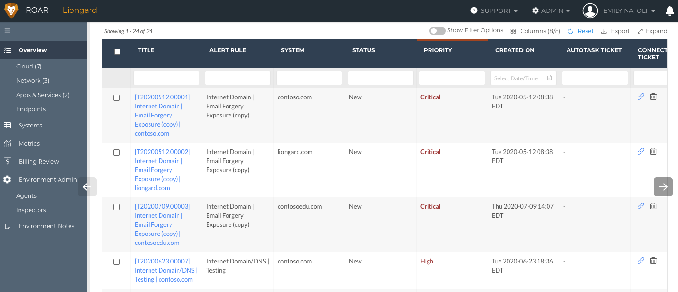Click the left arrow navigation button
This screenshot has width=678, height=292.
tap(87, 187)
